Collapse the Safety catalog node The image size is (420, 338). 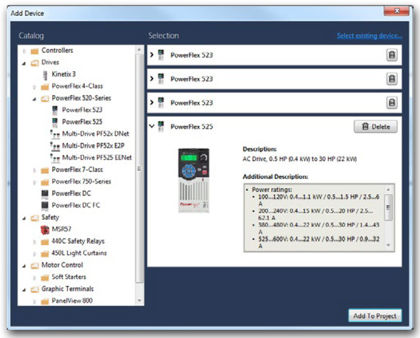click(24, 218)
